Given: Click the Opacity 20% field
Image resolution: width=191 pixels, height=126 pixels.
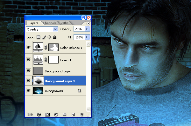Looking at the screenshot, I should 79,29.
